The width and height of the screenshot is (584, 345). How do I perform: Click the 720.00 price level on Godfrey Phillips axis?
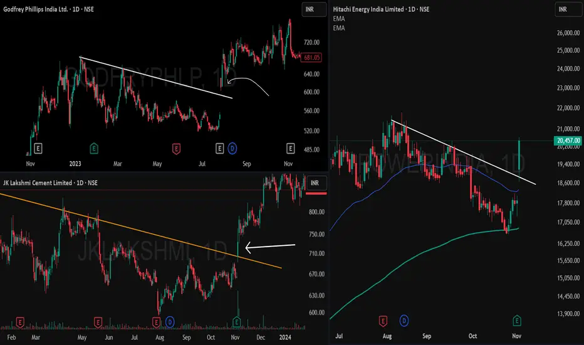[312, 43]
